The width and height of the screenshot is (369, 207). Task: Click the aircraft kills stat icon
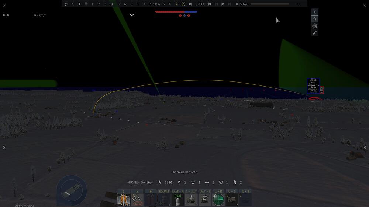[x=193, y=182]
